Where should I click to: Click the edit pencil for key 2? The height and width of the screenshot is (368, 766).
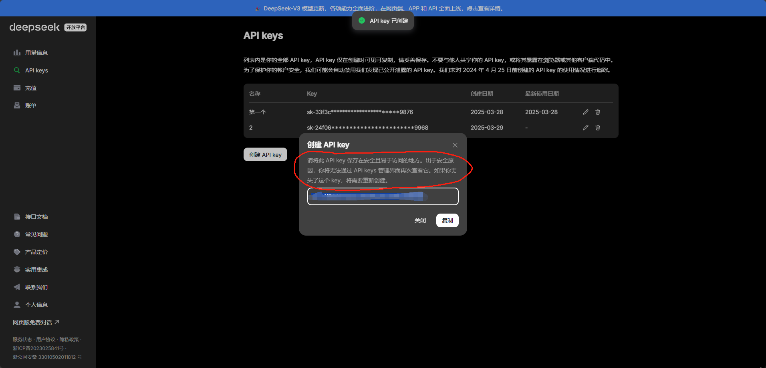585,127
